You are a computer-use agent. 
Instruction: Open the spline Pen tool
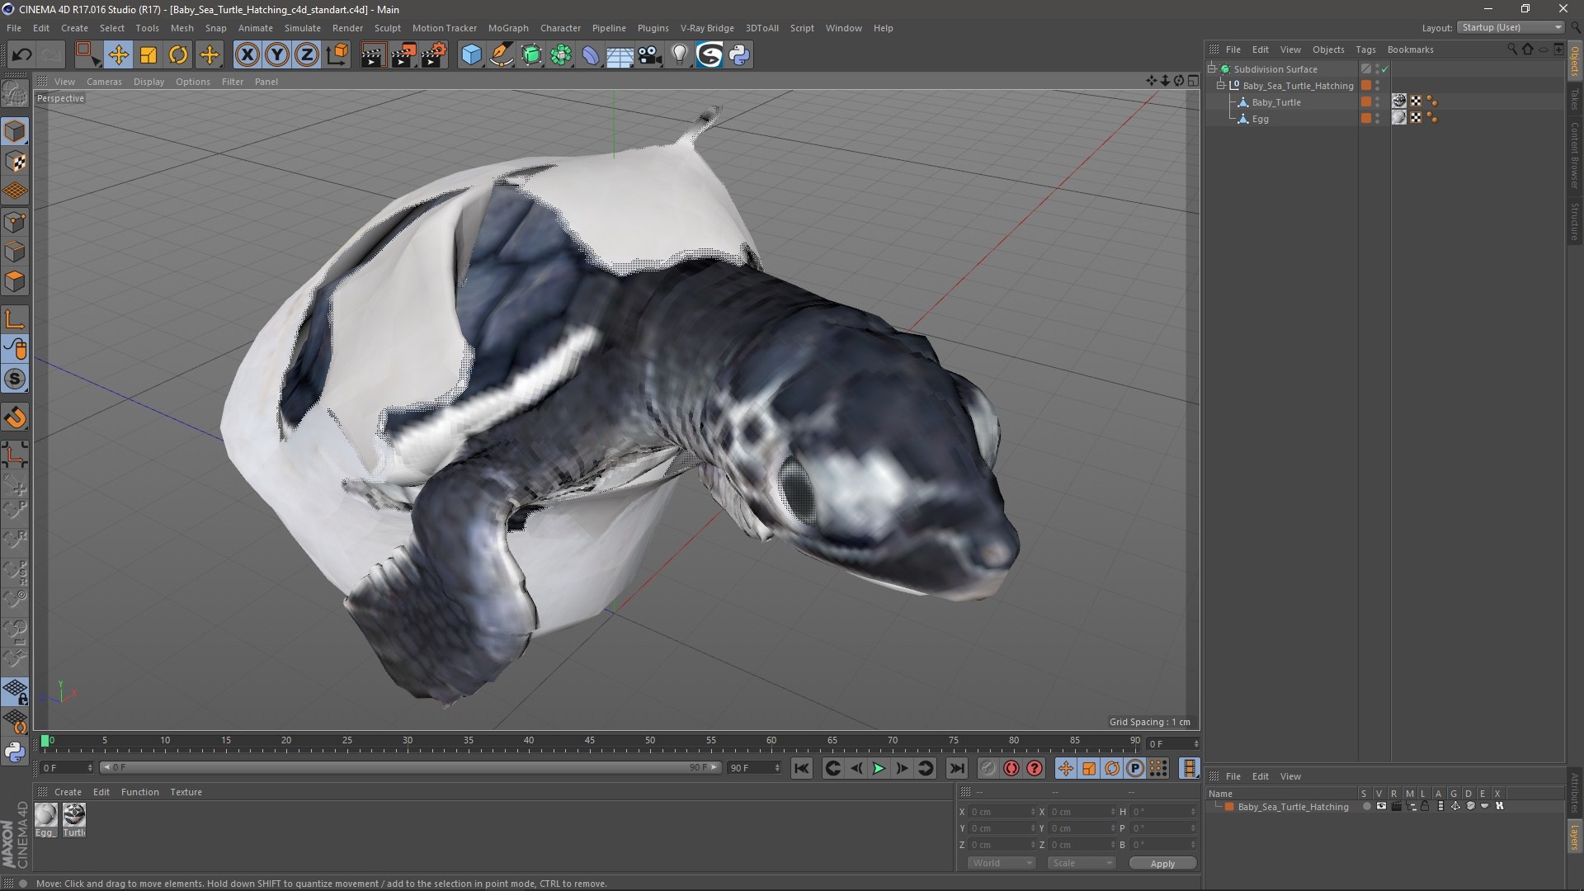pos(502,55)
